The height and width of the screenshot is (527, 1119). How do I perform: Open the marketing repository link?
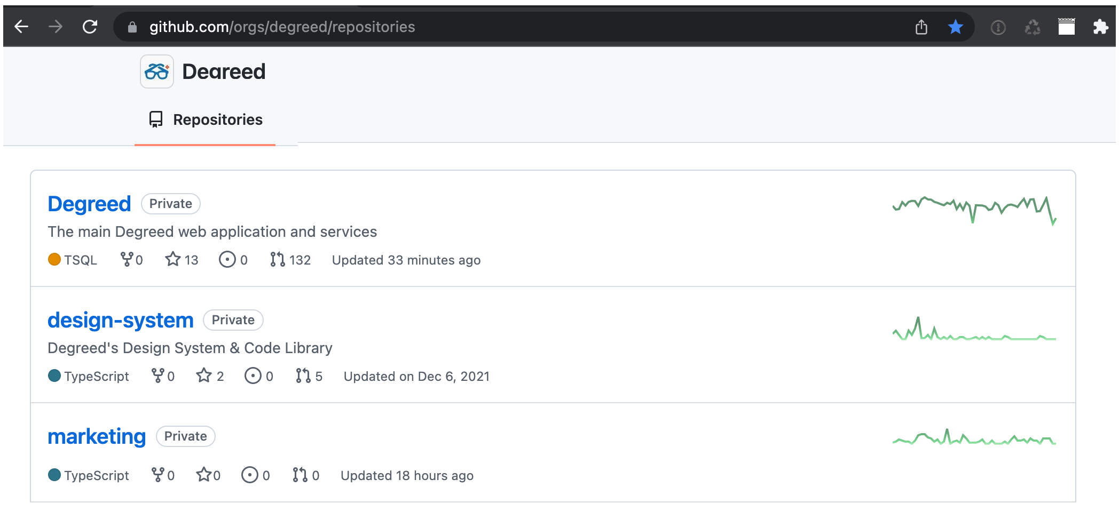click(97, 436)
